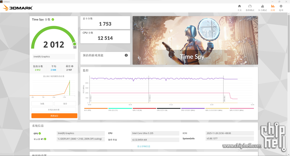Screen dimensions: 290x156
Task: Open 在线比较结果 online comparison
Action: pos(54,109)
